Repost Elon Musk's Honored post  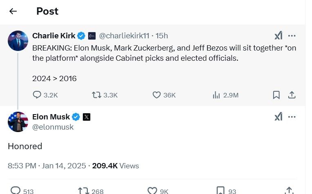[83, 190]
